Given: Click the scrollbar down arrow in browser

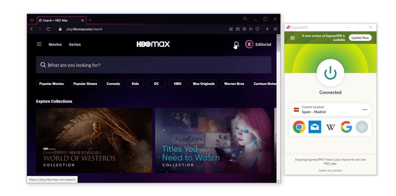Looking at the screenshot, I should (x=278, y=181).
